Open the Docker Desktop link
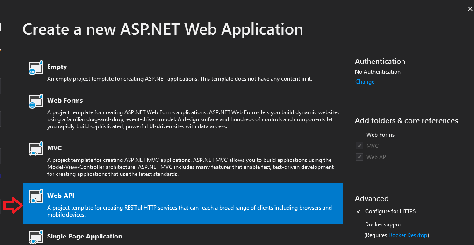 pyautogui.click(x=408, y=235)
